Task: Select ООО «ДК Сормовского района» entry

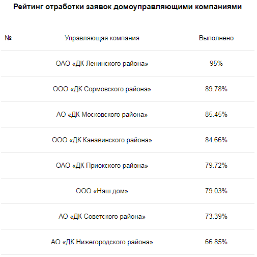Action: point(102,89)
